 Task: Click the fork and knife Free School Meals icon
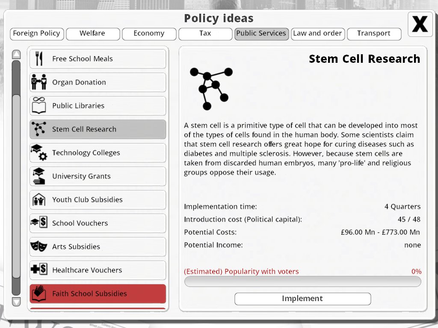(39, 59)
